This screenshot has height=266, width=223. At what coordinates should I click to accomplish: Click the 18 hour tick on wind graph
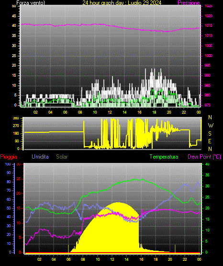click(x=154, y=112)
